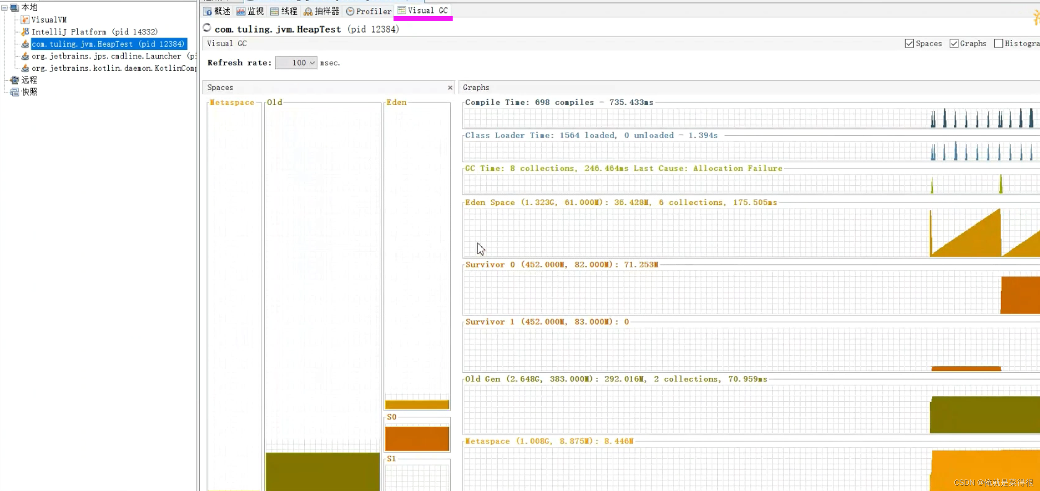This screenshot has height=491, width=1040.
Task: Switch to the Profiler tab
Action: click(x=369, y=11)
